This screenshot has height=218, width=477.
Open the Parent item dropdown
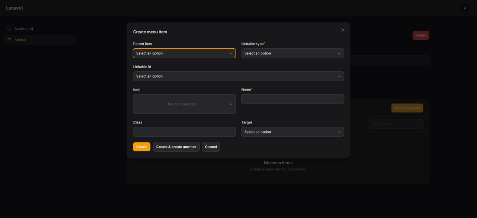coord(184,53)
